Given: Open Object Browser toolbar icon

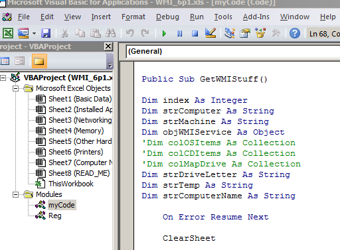Looking at the screenshot, I should coord(260,33).
